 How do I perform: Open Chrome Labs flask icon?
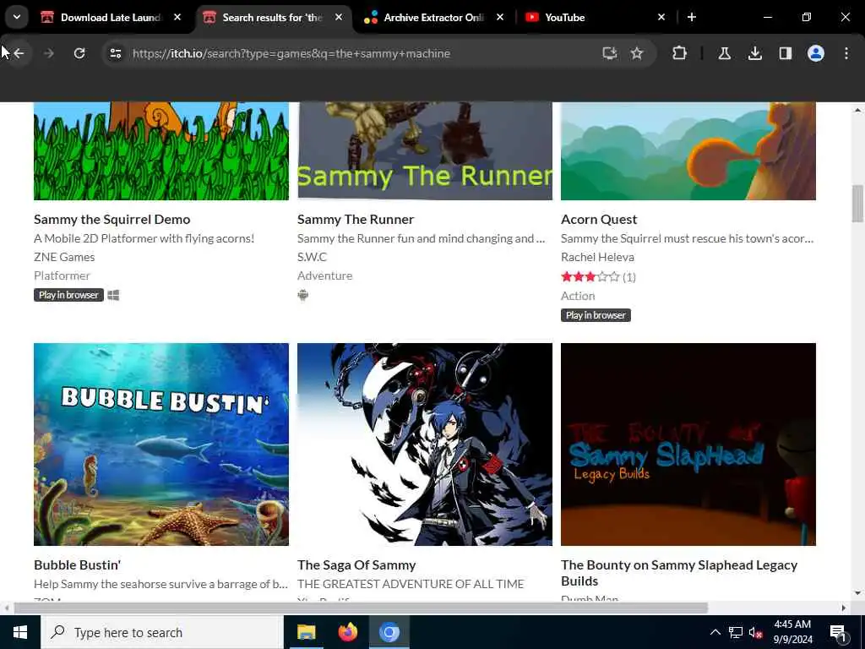[x=725, y=53]
